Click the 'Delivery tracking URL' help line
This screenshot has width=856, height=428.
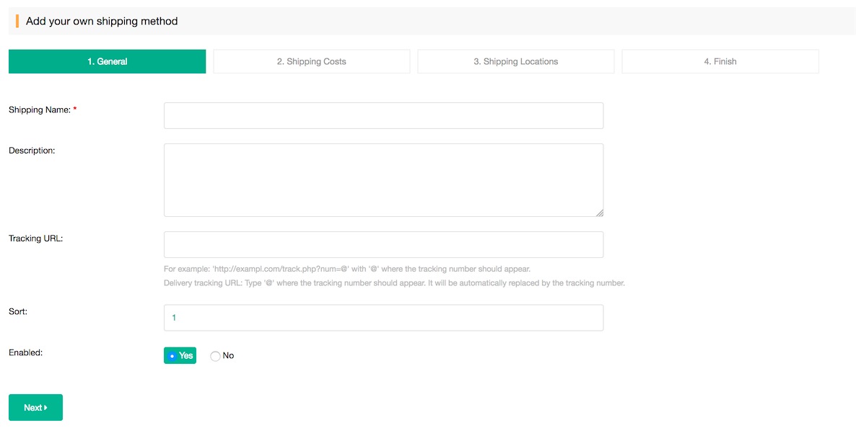click(x=394, y=283)
